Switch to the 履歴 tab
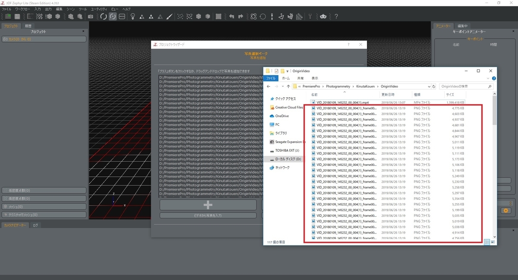Image resolution: width=518 pixels, height=280 pixels. click(x=28, y=26)
